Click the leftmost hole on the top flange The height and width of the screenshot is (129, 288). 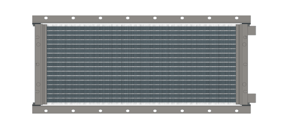46,18
